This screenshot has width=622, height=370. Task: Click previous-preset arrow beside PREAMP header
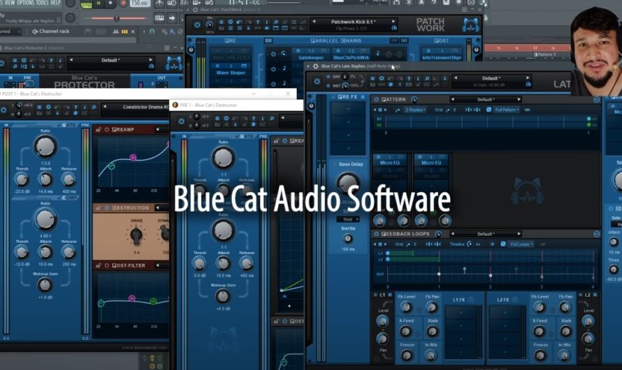[x=157, y=130]
